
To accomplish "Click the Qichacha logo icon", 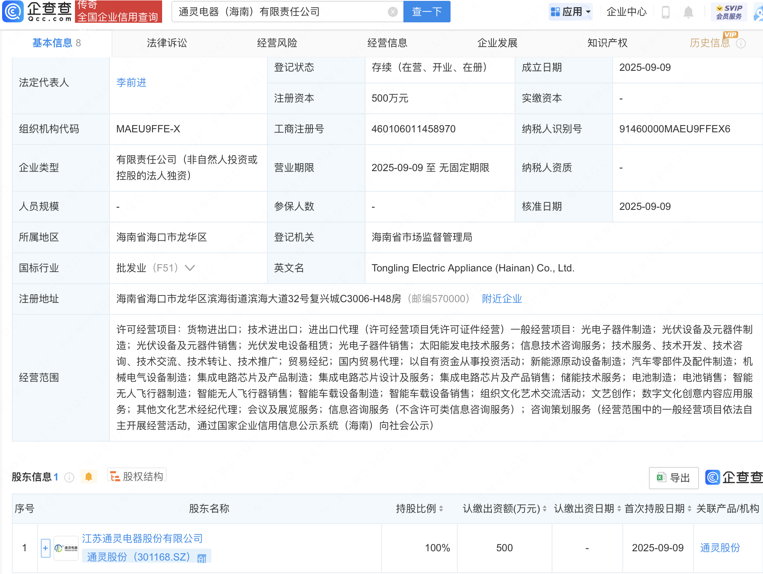I will (x=13, y=11).
